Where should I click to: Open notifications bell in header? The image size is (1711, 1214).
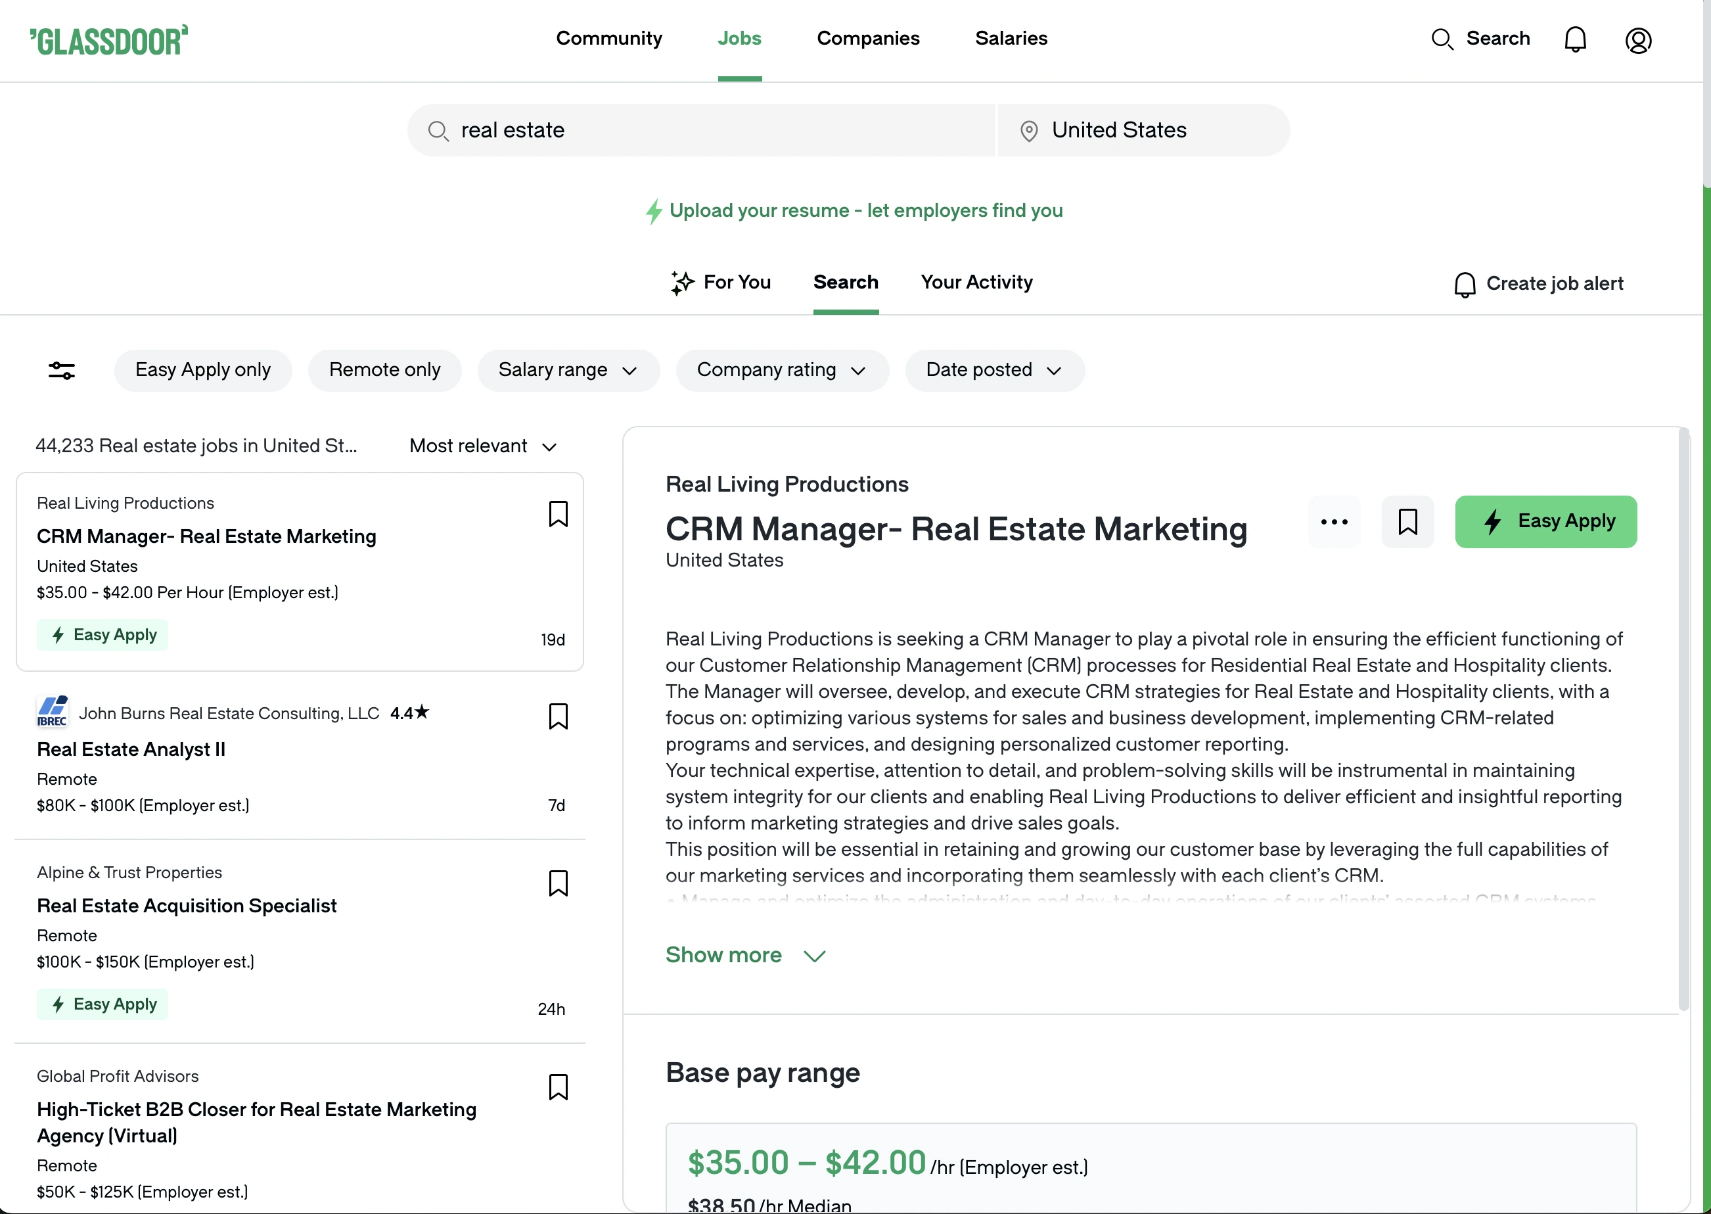[1574, 39]
